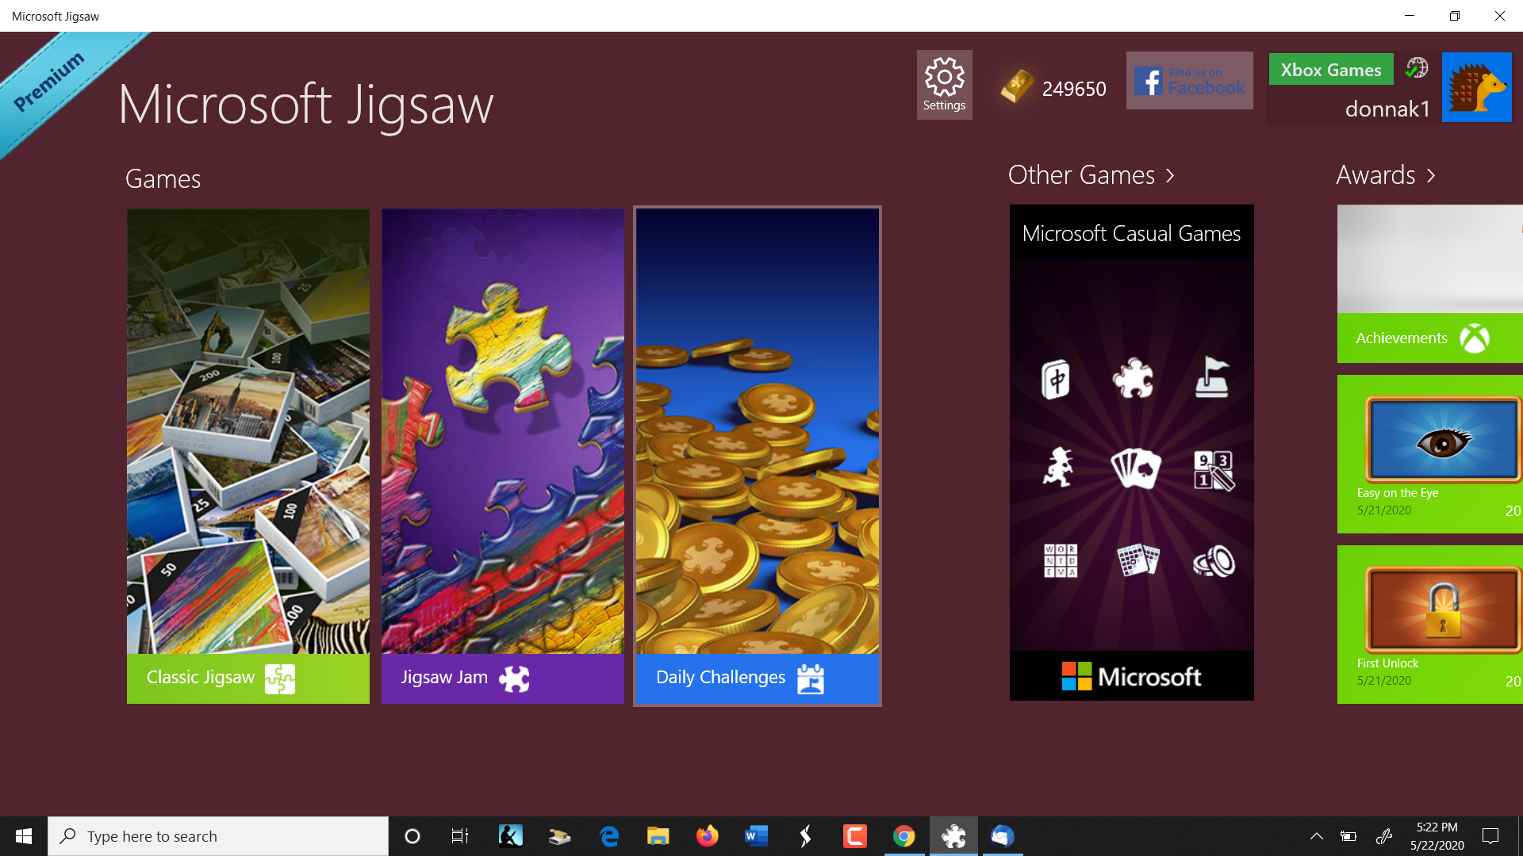1523x856 pixels.
Task: Click the Xbox Games button
Action: 1330,70
